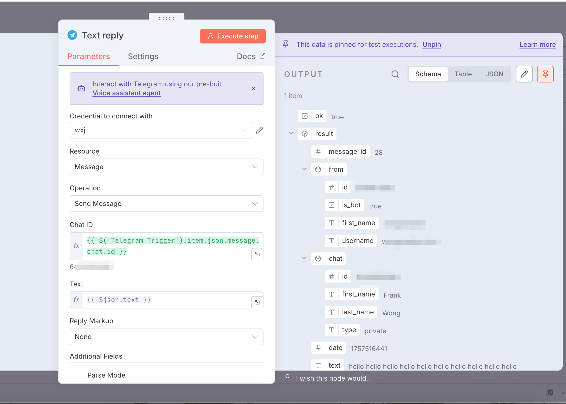Switch output view to JSON

(x=494, y=74)
